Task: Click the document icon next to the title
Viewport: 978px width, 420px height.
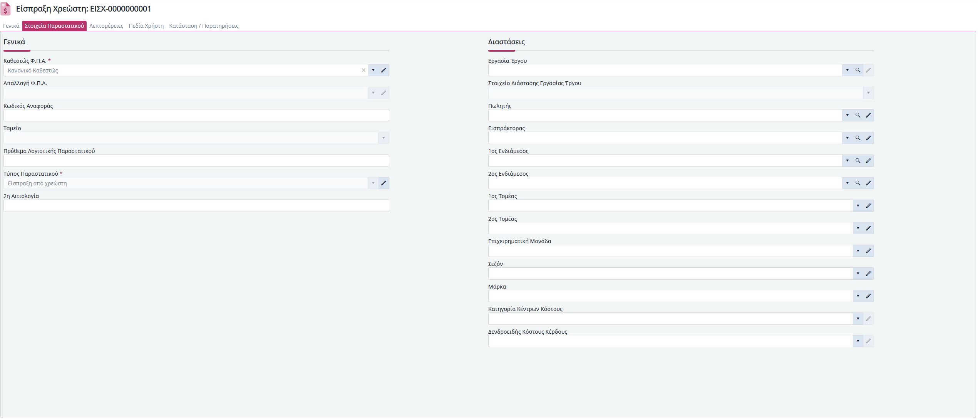Action: pos(5,9)
